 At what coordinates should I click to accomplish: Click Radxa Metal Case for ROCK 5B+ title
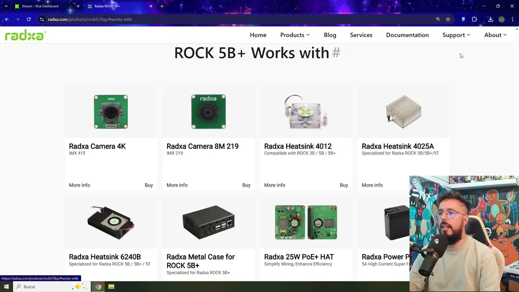point(201,261)
